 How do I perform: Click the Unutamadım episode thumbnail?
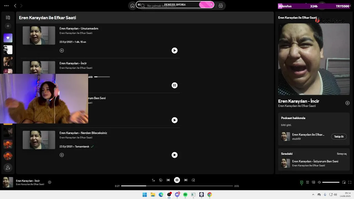point(39,35)
